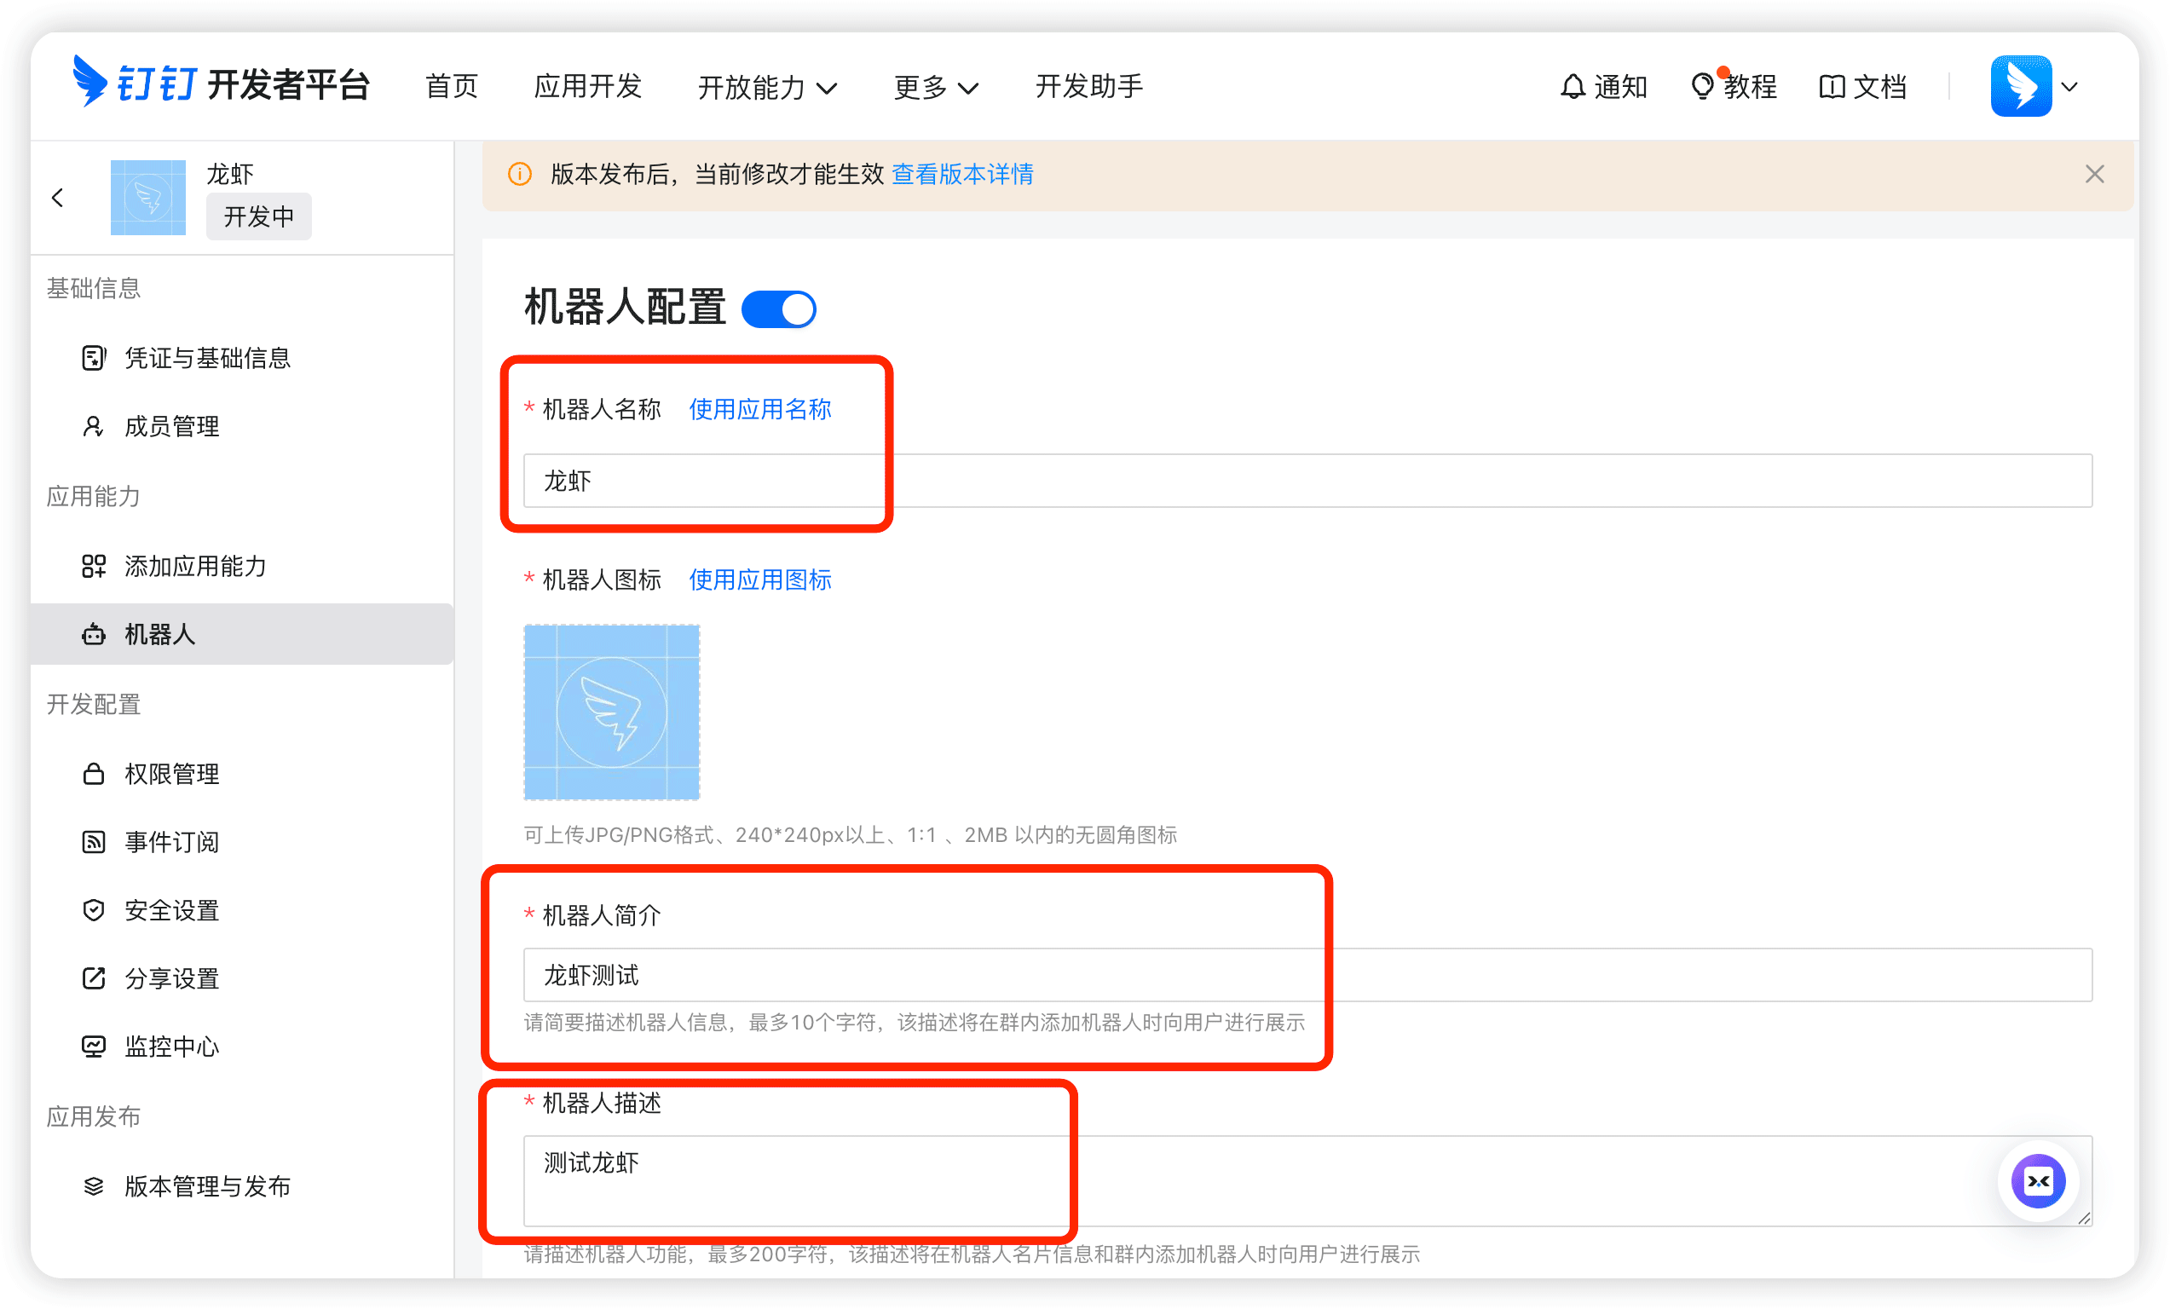Disable the 机器人配置 switch
Image resolution: width=2170 pixels, height=1309 pixels.
(x=778, y=309)
